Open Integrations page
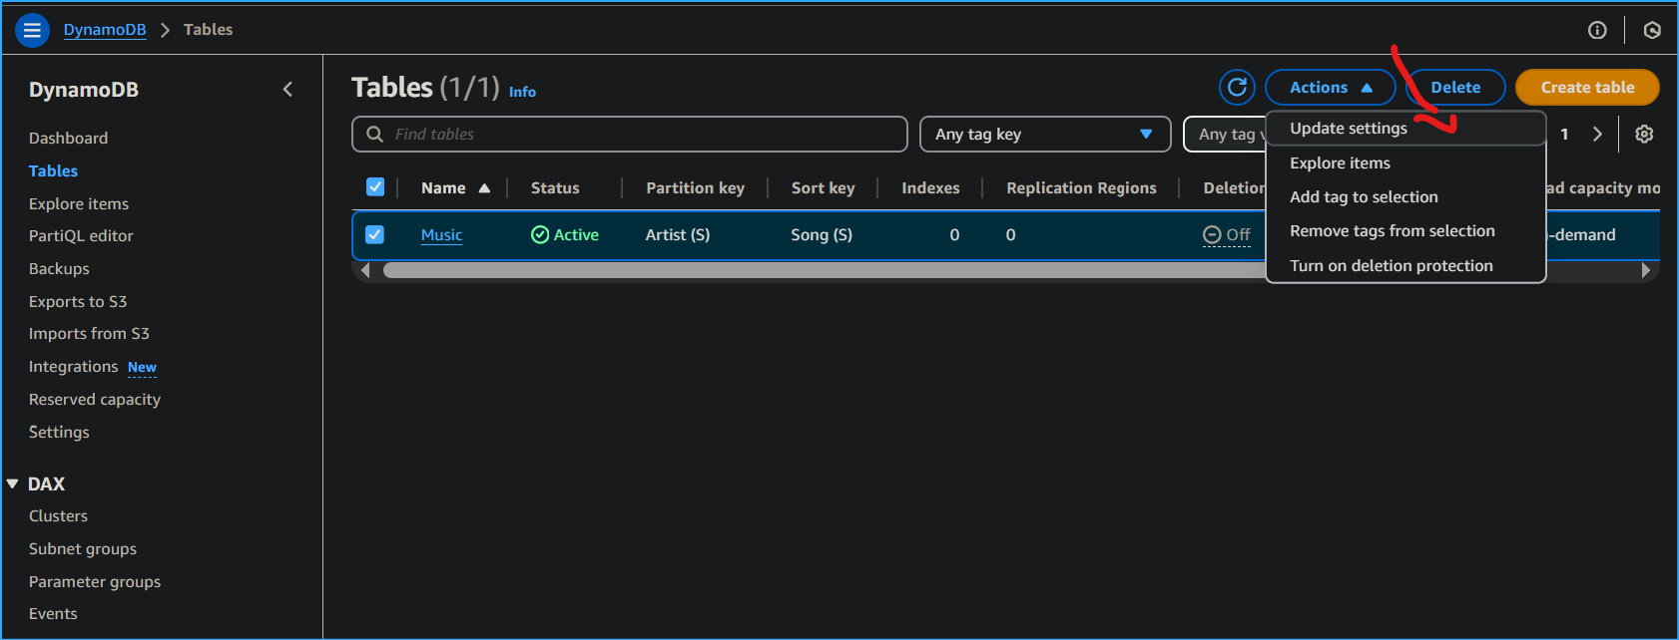 pyautogui.click(x=73, y=366)
